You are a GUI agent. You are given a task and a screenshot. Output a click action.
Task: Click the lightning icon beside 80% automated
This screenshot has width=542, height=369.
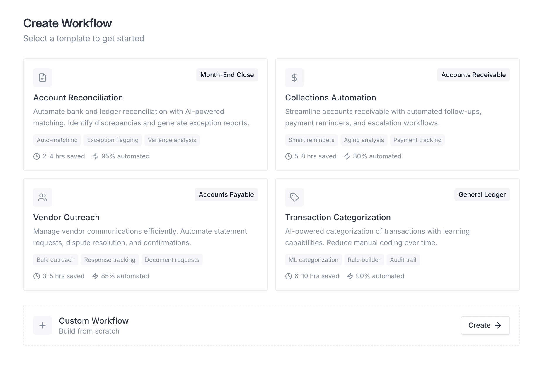347,156
